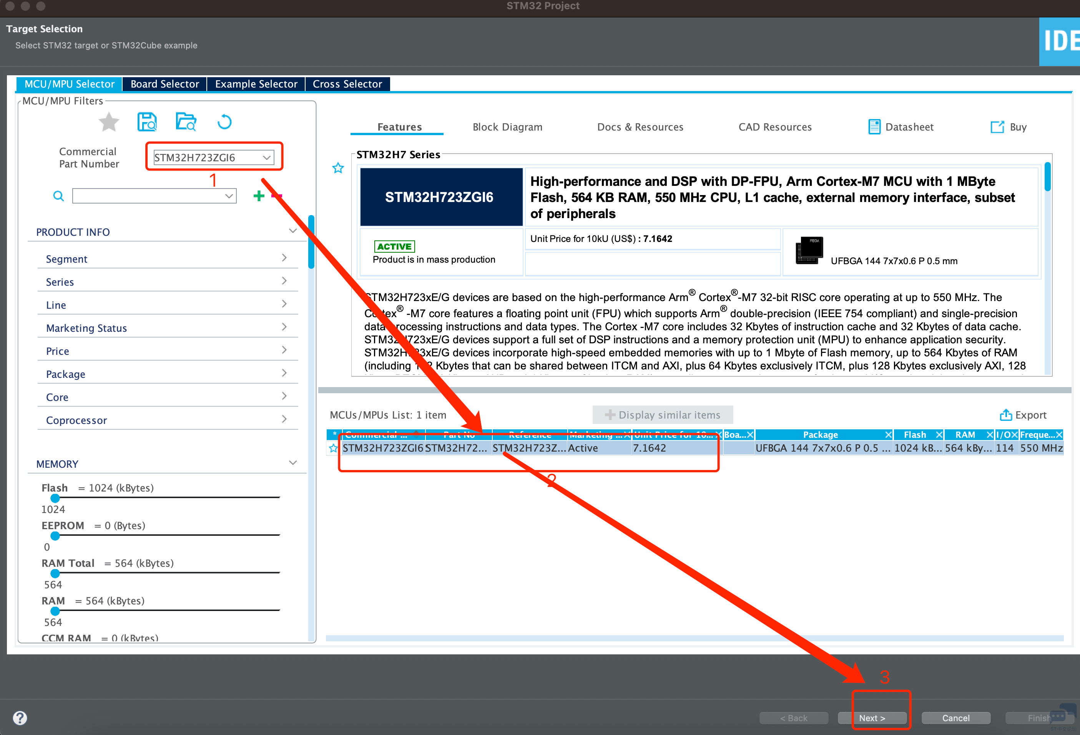Click Display similar items button
1080x735 pixels.
663,415
